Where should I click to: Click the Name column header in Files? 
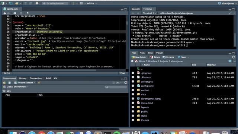147,65
